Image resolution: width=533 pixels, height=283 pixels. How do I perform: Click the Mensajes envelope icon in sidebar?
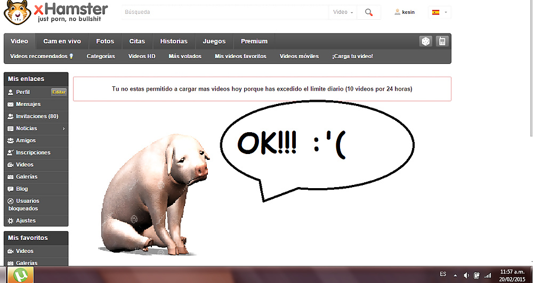click(x=11, y=104)
